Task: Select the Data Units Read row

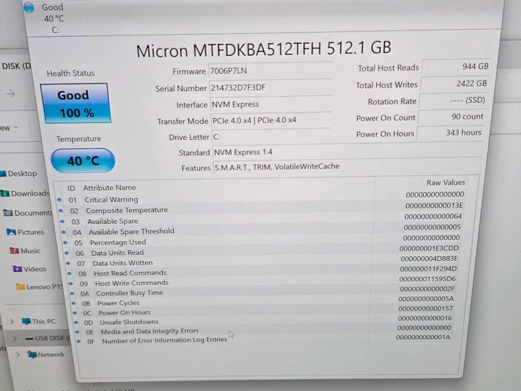Action: pos(262,250)
